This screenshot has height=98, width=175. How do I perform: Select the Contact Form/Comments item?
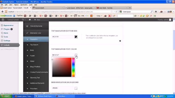[36, 72]
